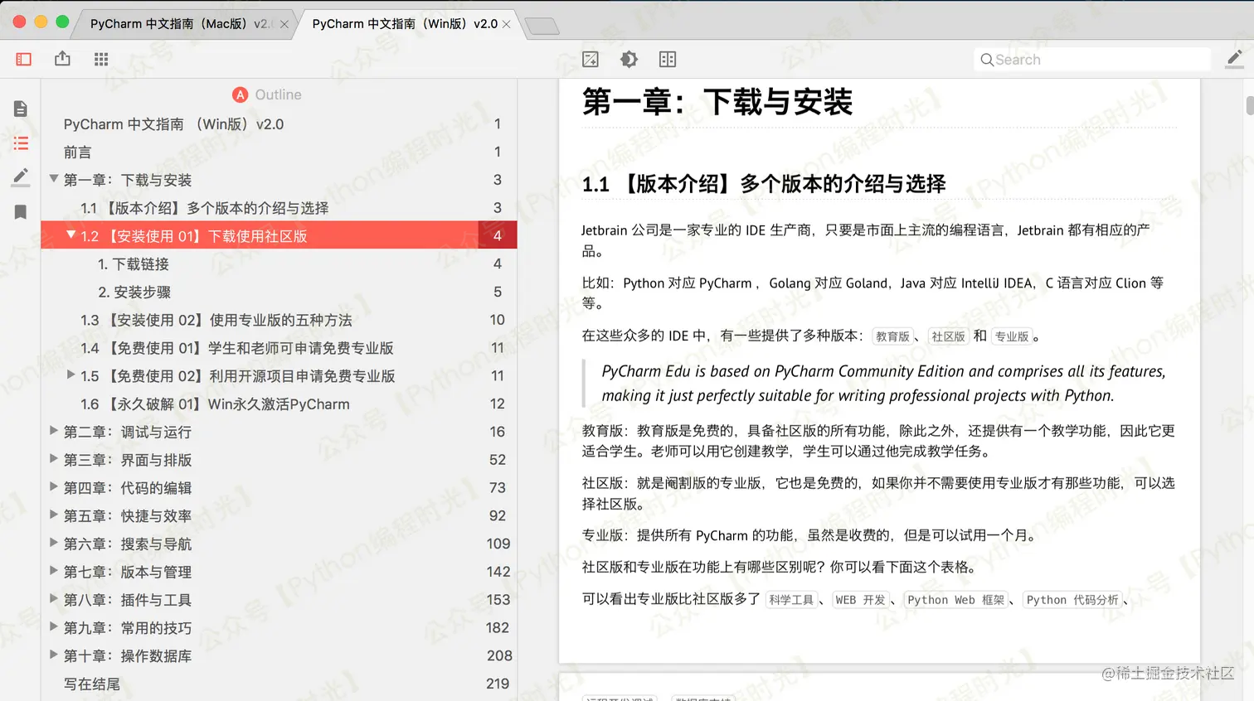The image size is (1254, 701).
Task: Click the green fullscreen window button
Action: pos(62,22)
